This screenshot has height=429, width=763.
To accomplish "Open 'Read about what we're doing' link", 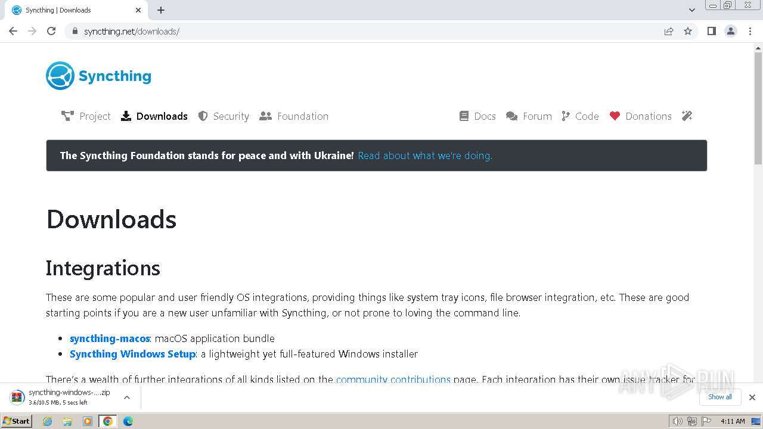I will [425, 156].
